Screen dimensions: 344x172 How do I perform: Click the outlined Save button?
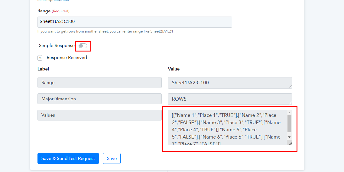[112, 158]
